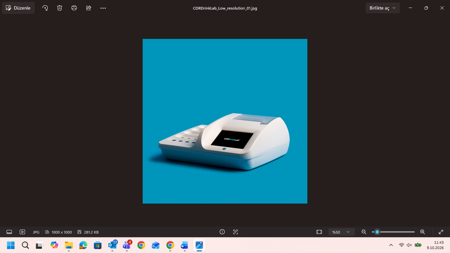Click the 1000 x 1000 dimensions text

coord(62,232)
